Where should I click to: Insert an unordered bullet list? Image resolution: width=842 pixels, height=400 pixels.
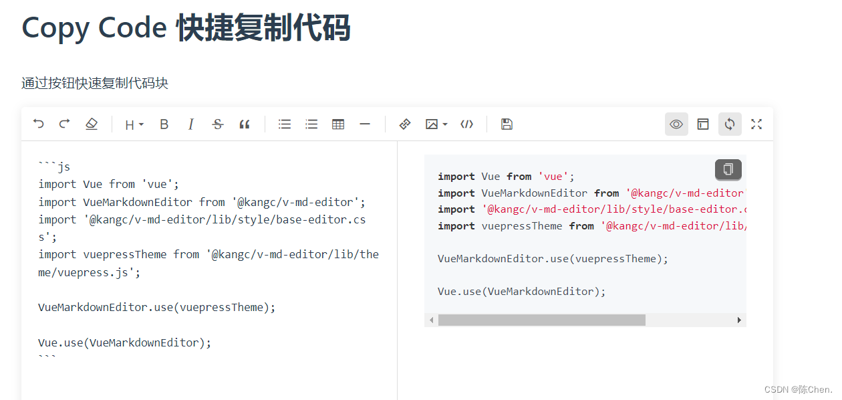284,124
